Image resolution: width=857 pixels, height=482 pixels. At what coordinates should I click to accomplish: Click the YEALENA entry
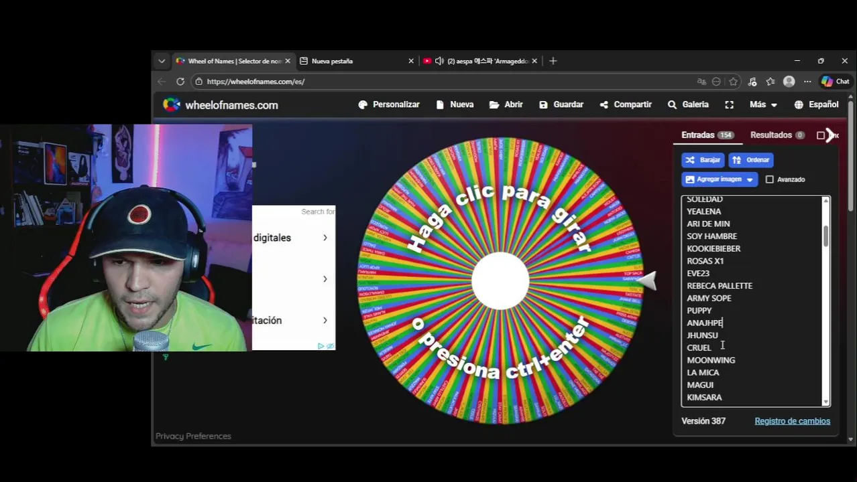pyautogui.click(x=703, y=212)
